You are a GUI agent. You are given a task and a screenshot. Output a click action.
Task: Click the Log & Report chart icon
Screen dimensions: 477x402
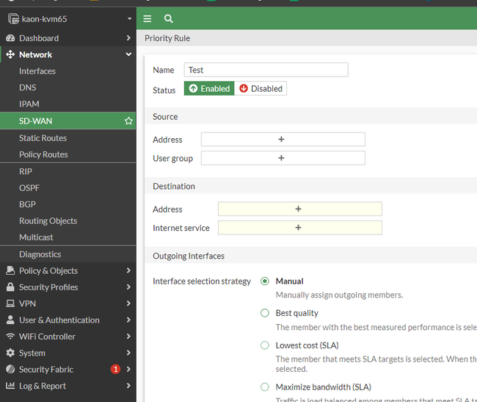click(10, 386)
